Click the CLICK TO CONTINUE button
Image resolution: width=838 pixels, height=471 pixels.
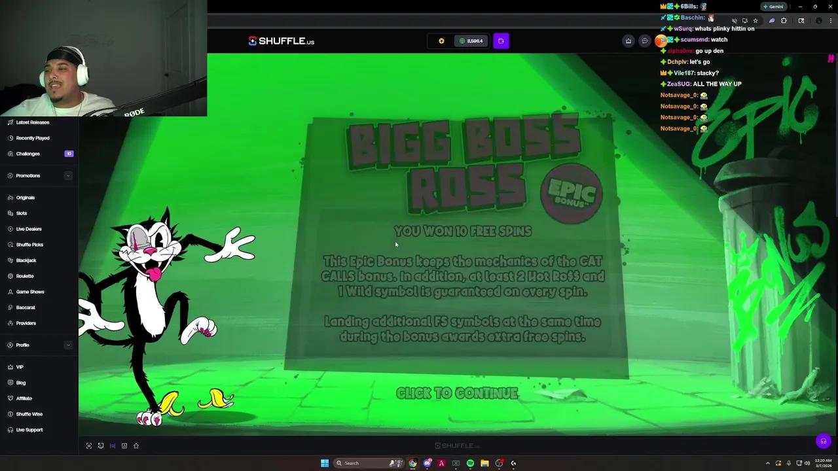coord(457,392)
